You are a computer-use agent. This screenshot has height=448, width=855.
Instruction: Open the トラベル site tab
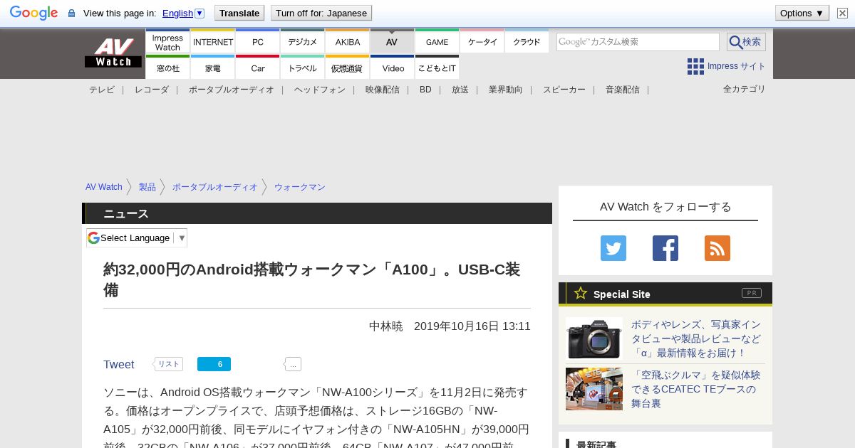click(x=302, y=68)
